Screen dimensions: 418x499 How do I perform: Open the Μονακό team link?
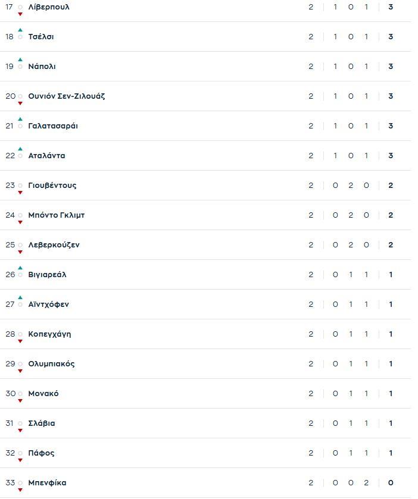pyautogui.click(x=43, y=394)
